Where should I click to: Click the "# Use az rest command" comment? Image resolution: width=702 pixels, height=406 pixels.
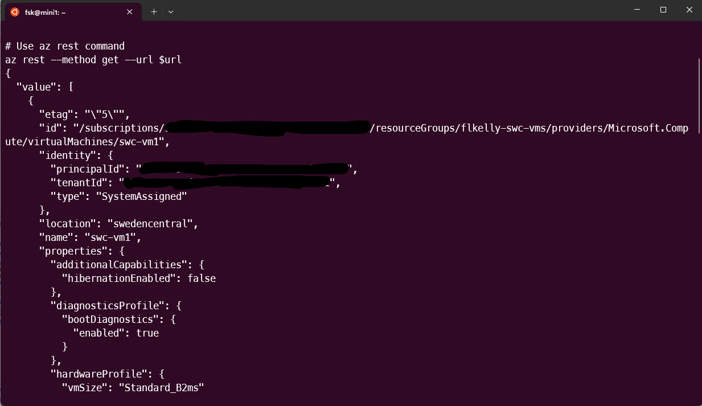coord(65,46)
